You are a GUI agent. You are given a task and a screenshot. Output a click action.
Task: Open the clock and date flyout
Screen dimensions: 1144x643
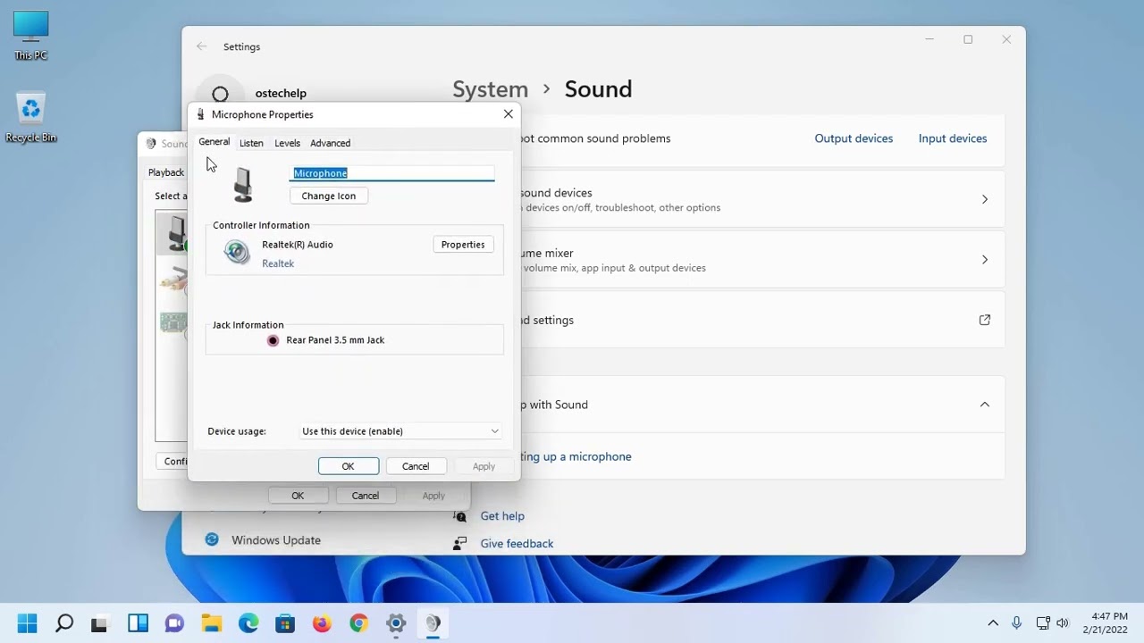[1106, 623]
